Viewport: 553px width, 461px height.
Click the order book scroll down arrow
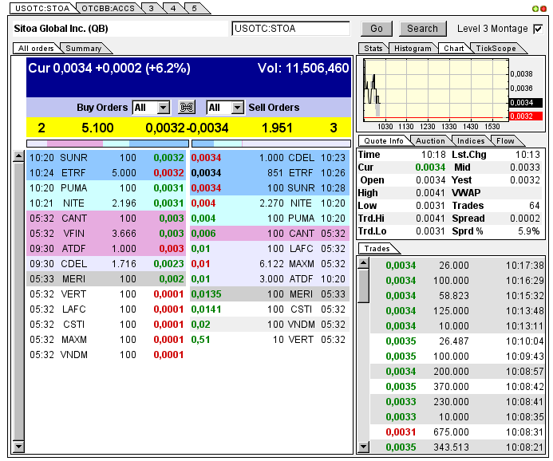pos(18,447)
